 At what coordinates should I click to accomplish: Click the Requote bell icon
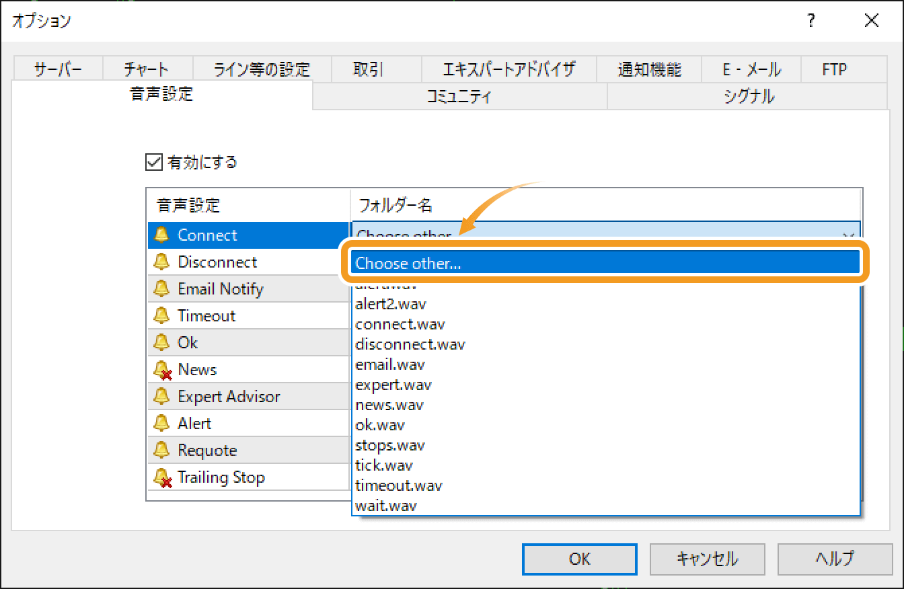(x=162, y=449)
